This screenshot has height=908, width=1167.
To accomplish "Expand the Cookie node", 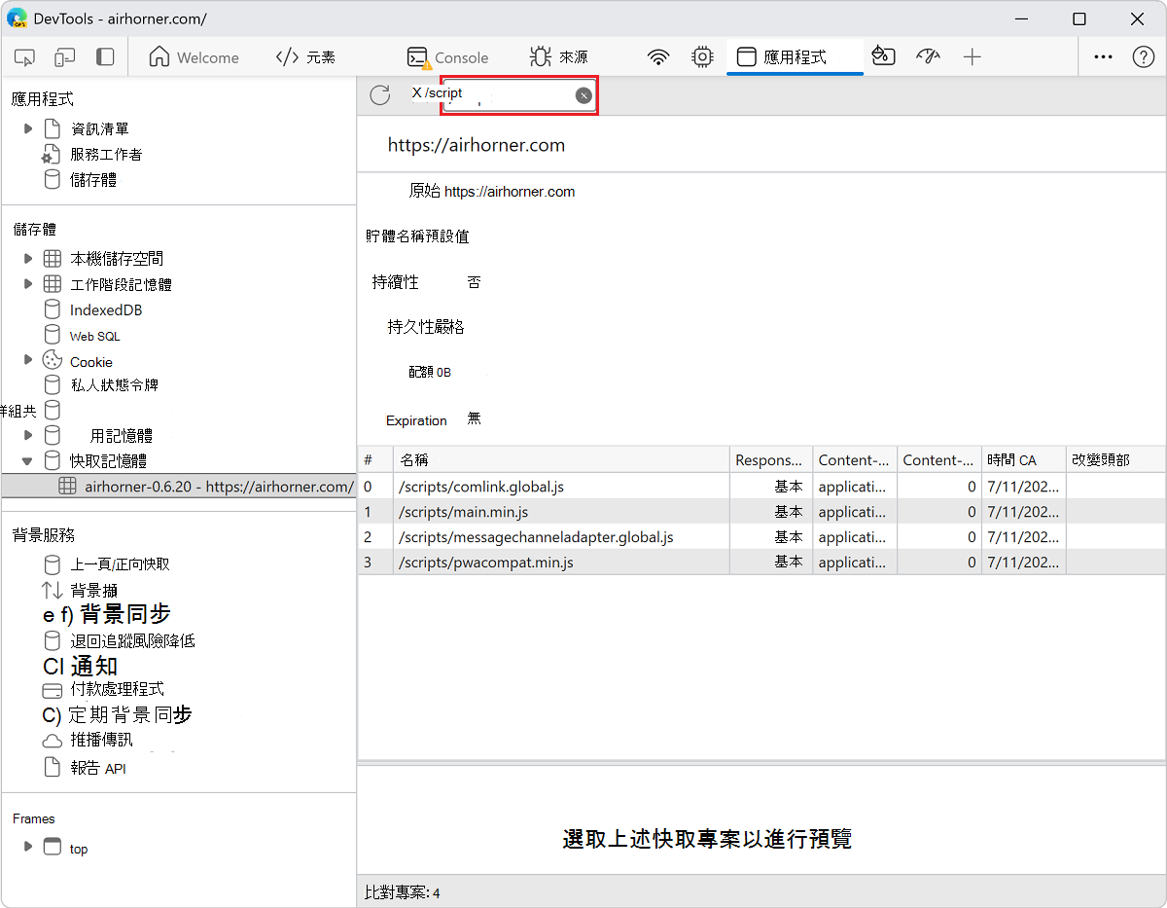I will coord(28,361).
